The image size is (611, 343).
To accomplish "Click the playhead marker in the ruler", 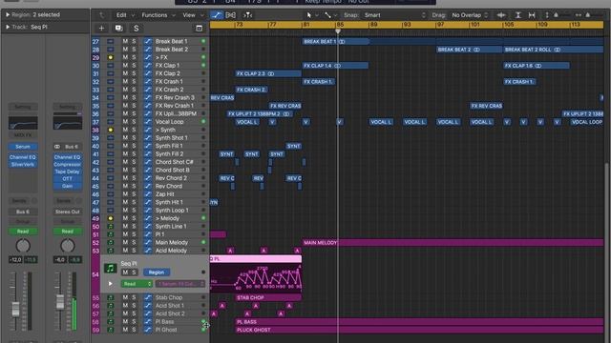I will [x=338, y=31].
